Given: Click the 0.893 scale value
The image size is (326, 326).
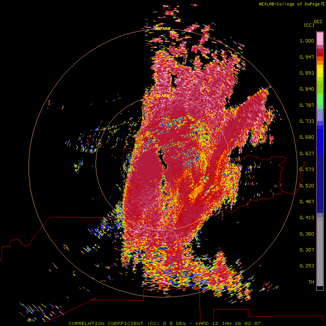Looking at the screenshot, I should [x=307, y=73].
